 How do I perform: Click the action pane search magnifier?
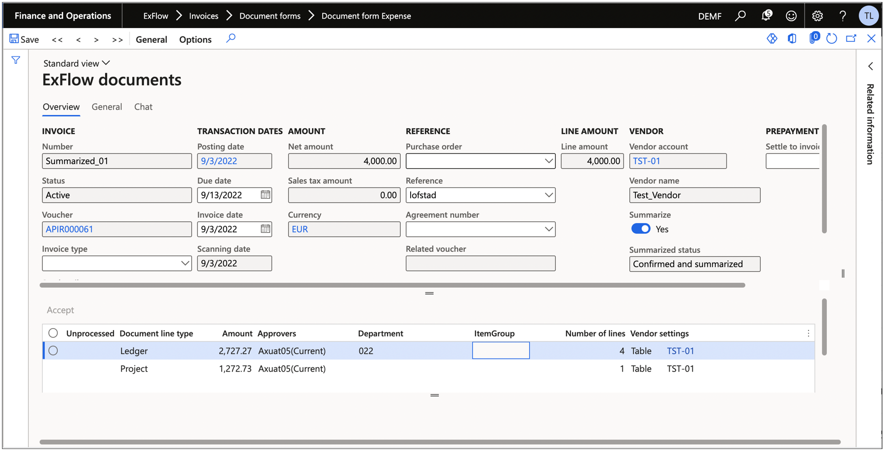231,38
